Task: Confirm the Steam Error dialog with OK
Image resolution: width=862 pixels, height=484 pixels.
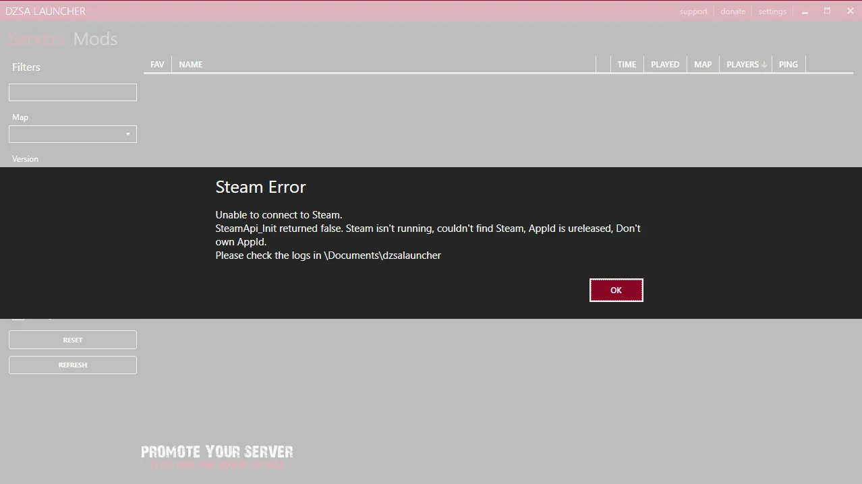Action: [x=616, y=290]
